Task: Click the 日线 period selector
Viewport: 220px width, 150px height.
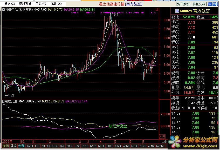Action: tap(164, 141)
